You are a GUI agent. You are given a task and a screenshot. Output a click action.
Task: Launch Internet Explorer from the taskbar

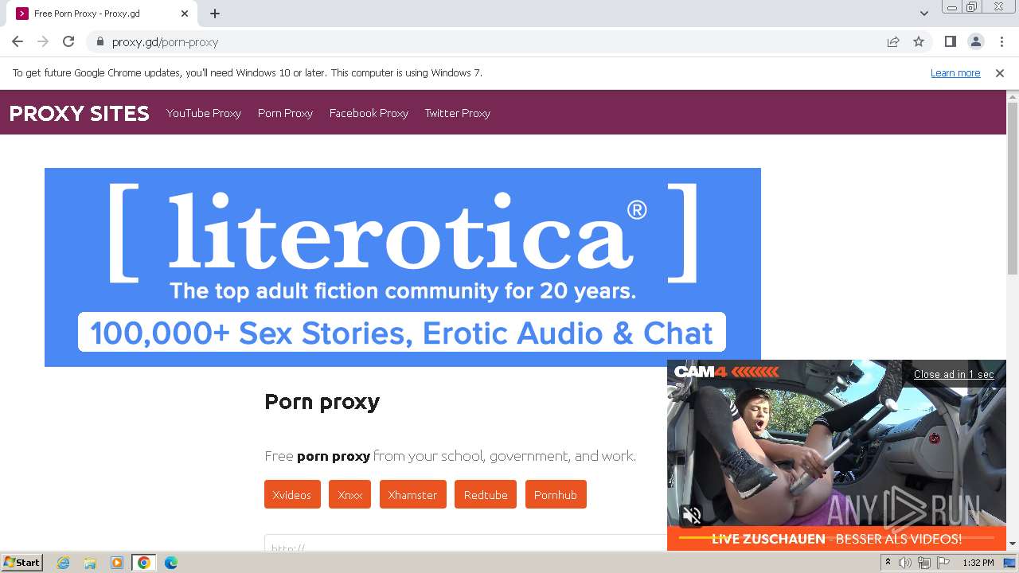[x=63, y=563]
